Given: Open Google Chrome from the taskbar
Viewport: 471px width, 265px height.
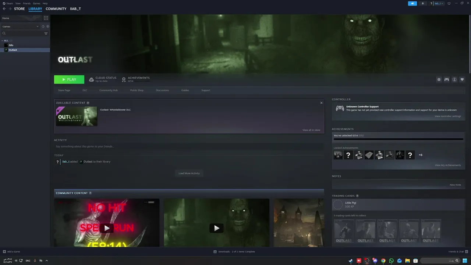Looking at the screenshot, I should point(383,261).
